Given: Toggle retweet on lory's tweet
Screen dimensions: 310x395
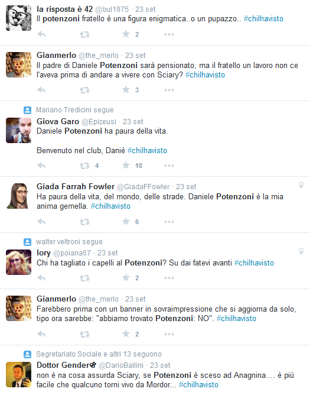Looking at the screenshot, I should pyautogui.click(x=85, y=278).
